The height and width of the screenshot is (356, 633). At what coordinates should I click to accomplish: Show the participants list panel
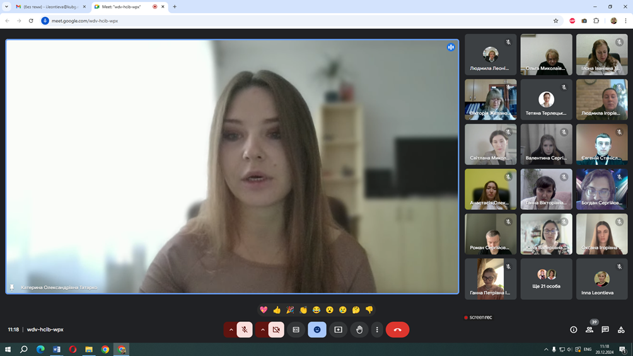click(589, 330)
